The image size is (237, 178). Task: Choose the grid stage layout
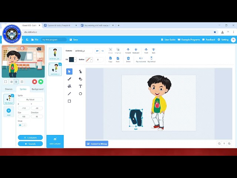click(22, 82)
